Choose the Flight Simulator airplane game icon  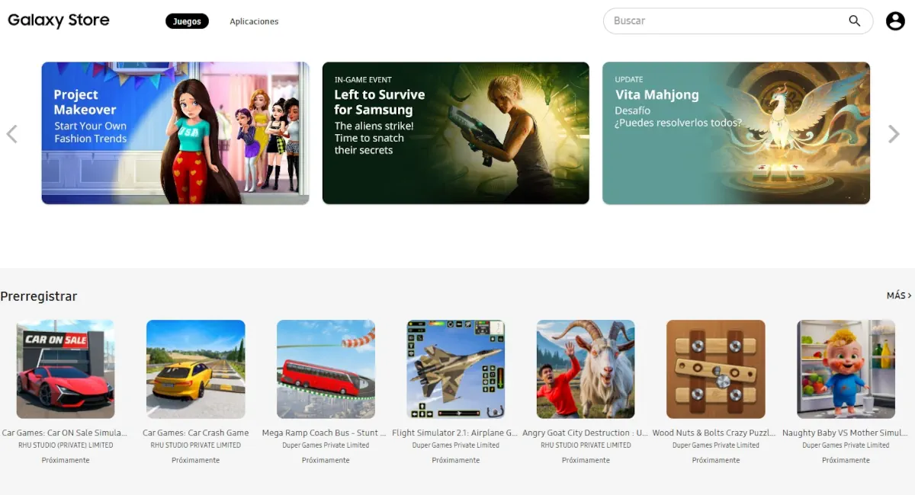point(456,369)
